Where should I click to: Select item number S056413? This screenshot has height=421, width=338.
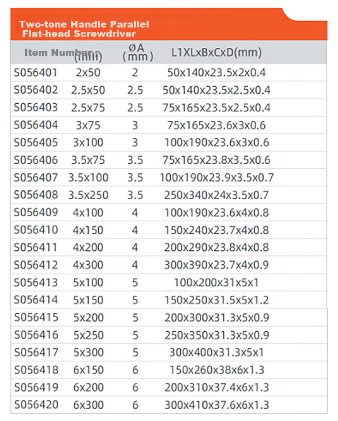pos(36,283)
